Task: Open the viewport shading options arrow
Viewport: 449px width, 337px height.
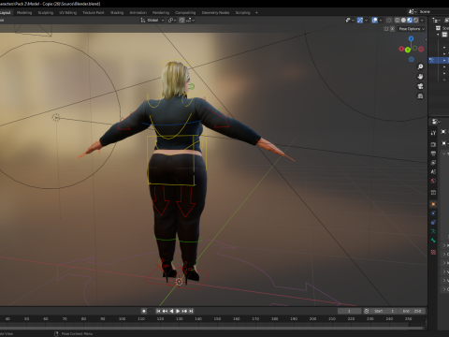Action: pyautogui.click(x=422, y=20)
